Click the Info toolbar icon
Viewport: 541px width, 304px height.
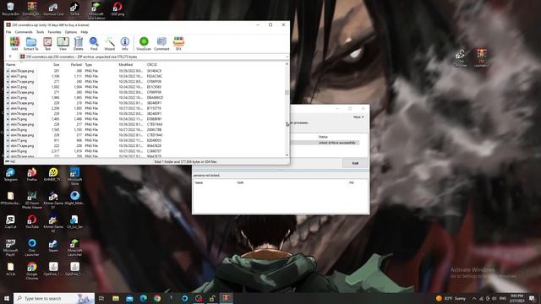pyautogui.click(x=125, y=44)
